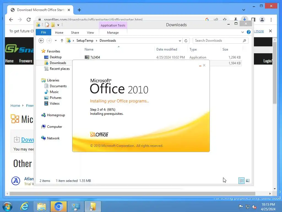Open the Pictures library

(x=56, y=97)
